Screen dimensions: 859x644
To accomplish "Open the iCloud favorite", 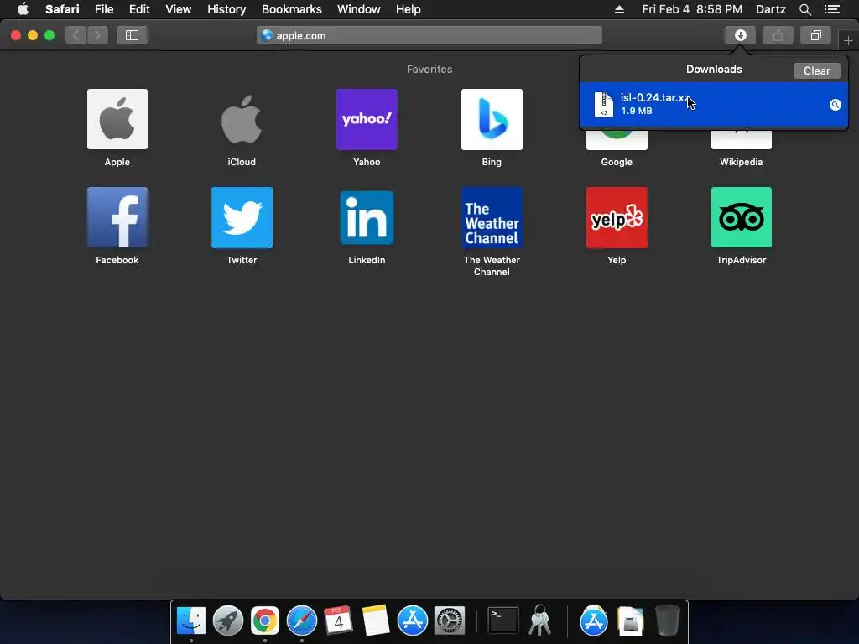I will pyautogui.click(x=242, y=119).
